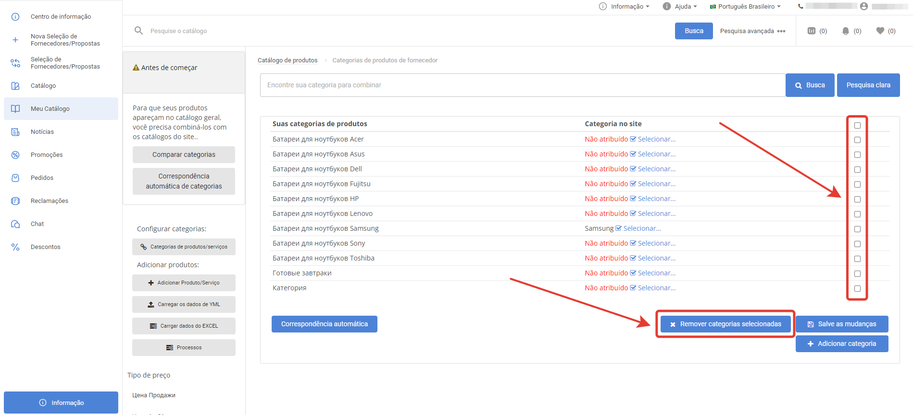Image resolution: width=913 pixels, height=415 pixels.
Task: Click Selecionar link for Готовые завтраки
Action: click(656, 273)
